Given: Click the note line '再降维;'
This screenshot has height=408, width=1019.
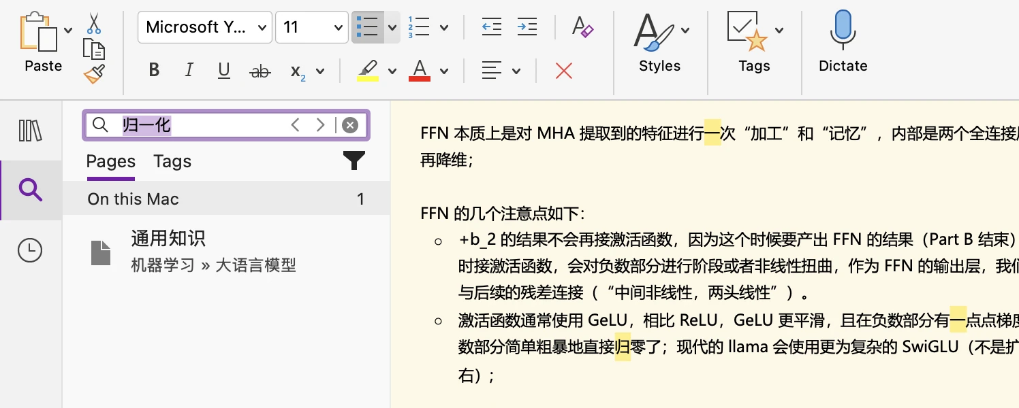Looking at the screenshot, I should pyautogui.click(x=447, y=160).
